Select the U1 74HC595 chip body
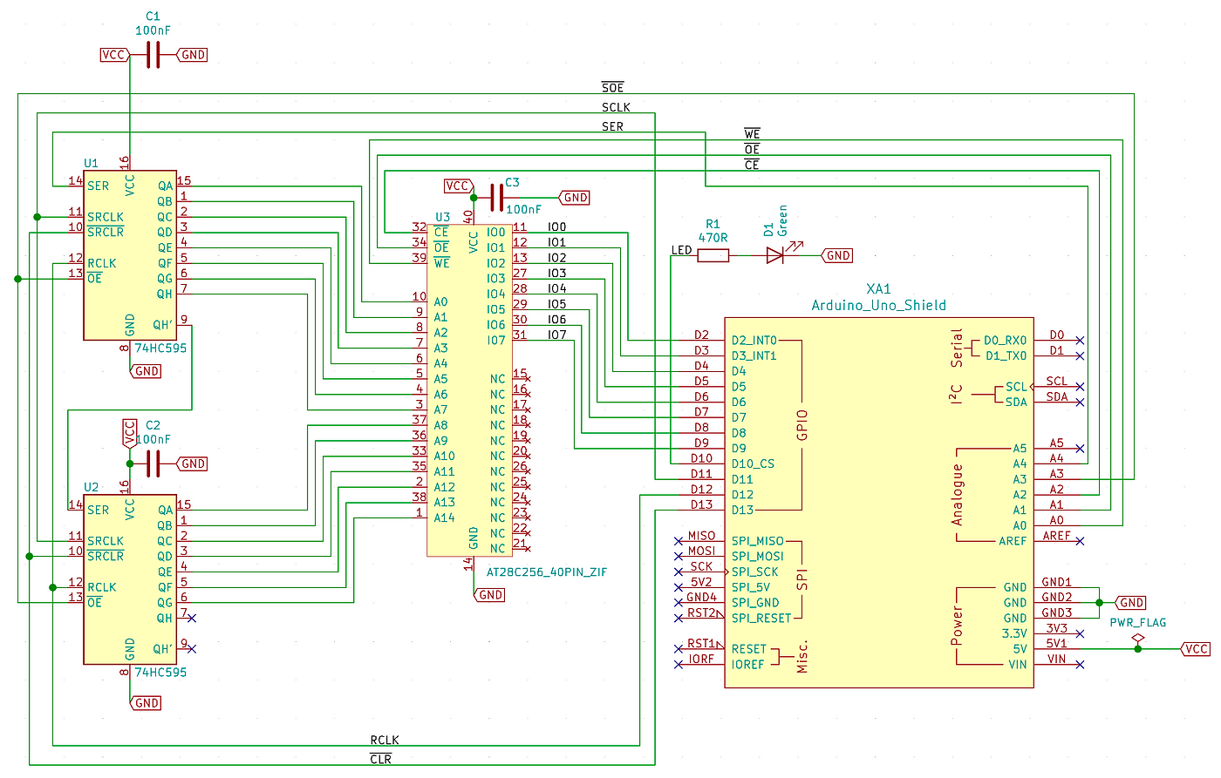This screenshot has width=1221, height=778. click(130, 255)
